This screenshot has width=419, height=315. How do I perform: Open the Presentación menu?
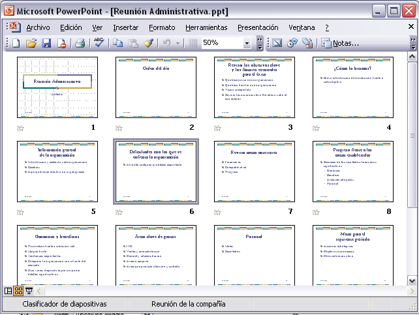click(257, 27)
